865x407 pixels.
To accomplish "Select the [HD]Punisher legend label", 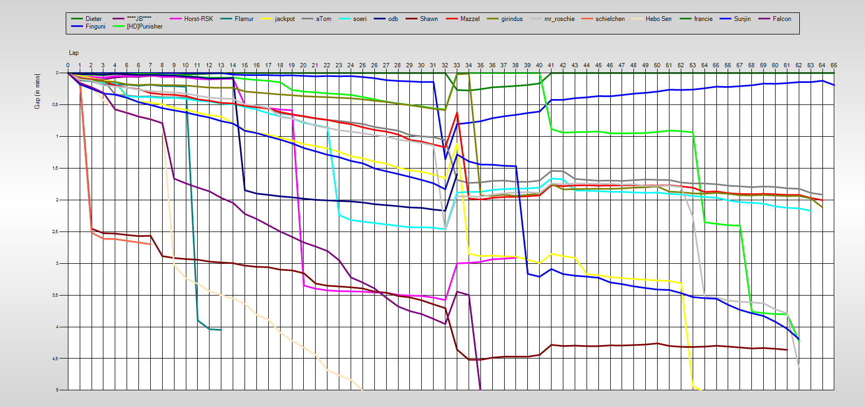I will coord(144,26).
